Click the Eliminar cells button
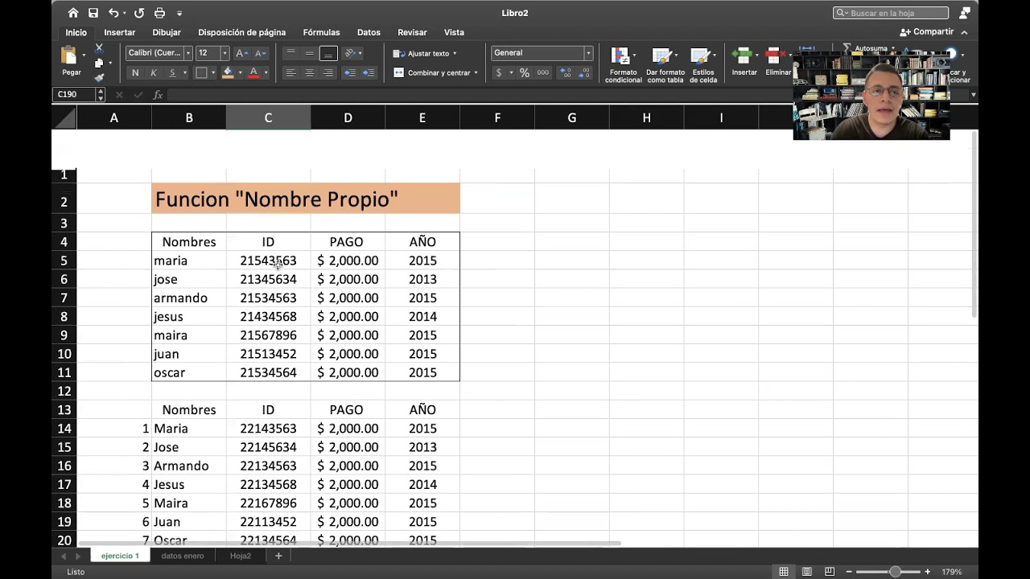Screen dimensions: 1030x579 [x=777, y=63]
